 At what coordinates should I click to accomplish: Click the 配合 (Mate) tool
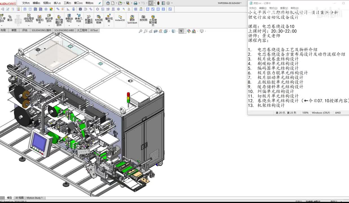tap(10, 19)
